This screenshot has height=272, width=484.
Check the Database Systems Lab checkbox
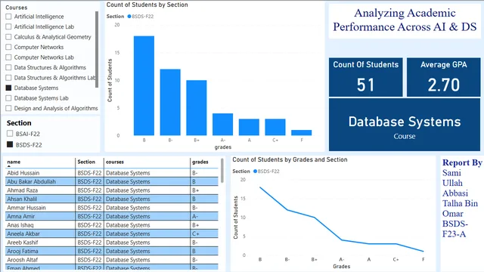tap(8, 98)
